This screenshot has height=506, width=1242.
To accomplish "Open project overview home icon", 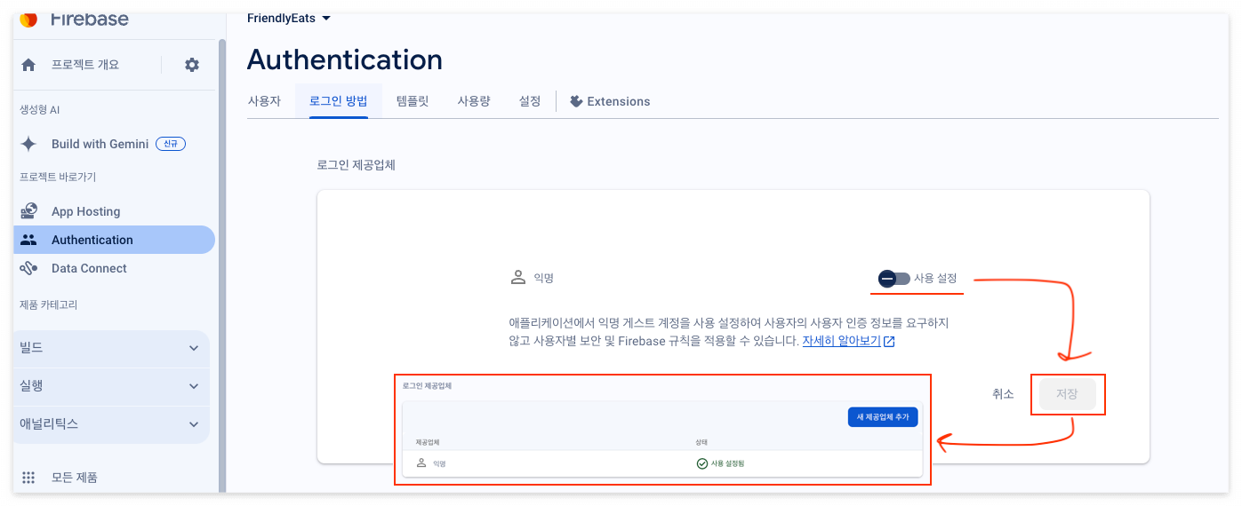I will 28,65.
